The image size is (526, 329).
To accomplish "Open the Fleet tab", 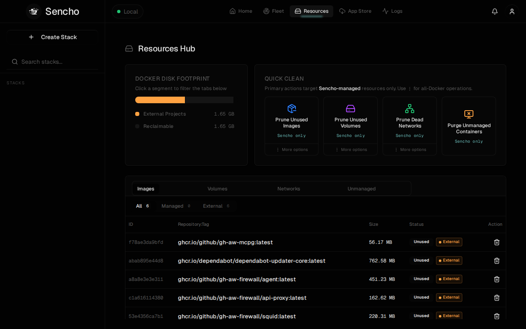I will (274, 11).
